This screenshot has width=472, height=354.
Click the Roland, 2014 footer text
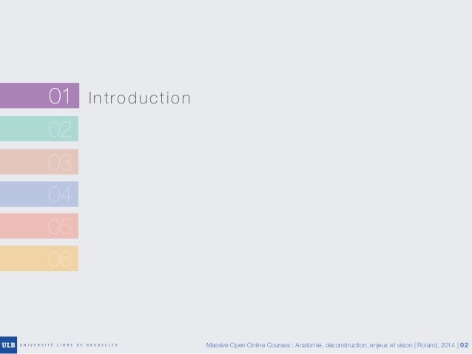pyautogui.click(x=436, y=345)
